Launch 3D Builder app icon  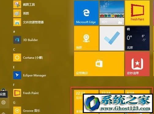(x=17, y=40)
